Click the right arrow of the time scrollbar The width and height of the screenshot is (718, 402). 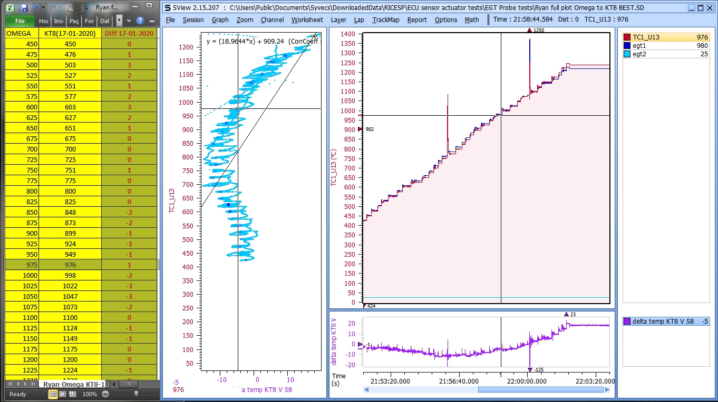click(x=607, y=390)
